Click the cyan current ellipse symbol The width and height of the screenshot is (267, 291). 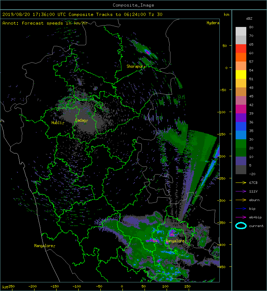(x=241, y=226)
